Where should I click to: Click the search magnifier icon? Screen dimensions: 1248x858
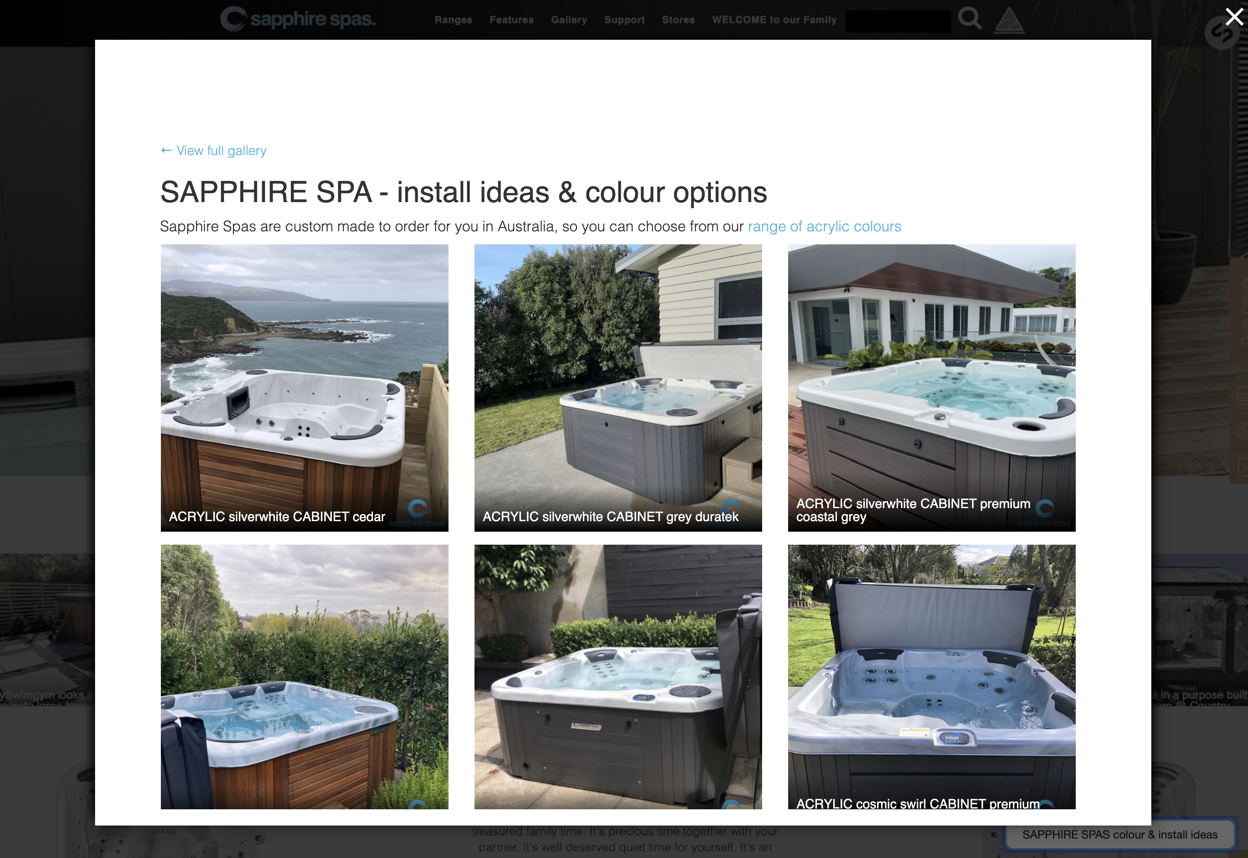[969, 19]
